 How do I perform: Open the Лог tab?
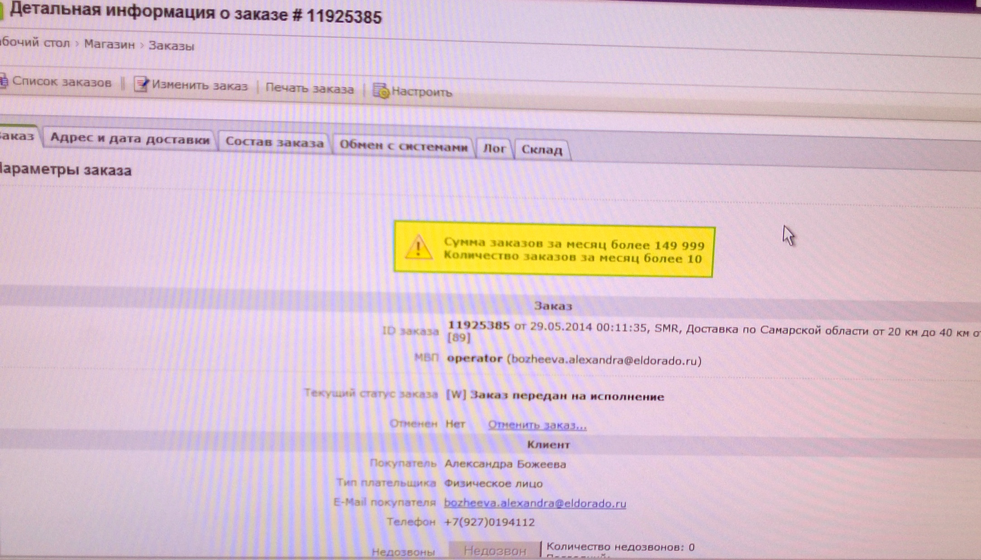point(494,148)
